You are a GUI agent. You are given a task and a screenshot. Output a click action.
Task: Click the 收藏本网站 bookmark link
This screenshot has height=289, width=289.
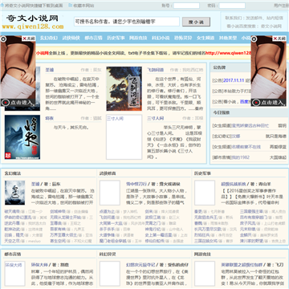coord(83,6)
